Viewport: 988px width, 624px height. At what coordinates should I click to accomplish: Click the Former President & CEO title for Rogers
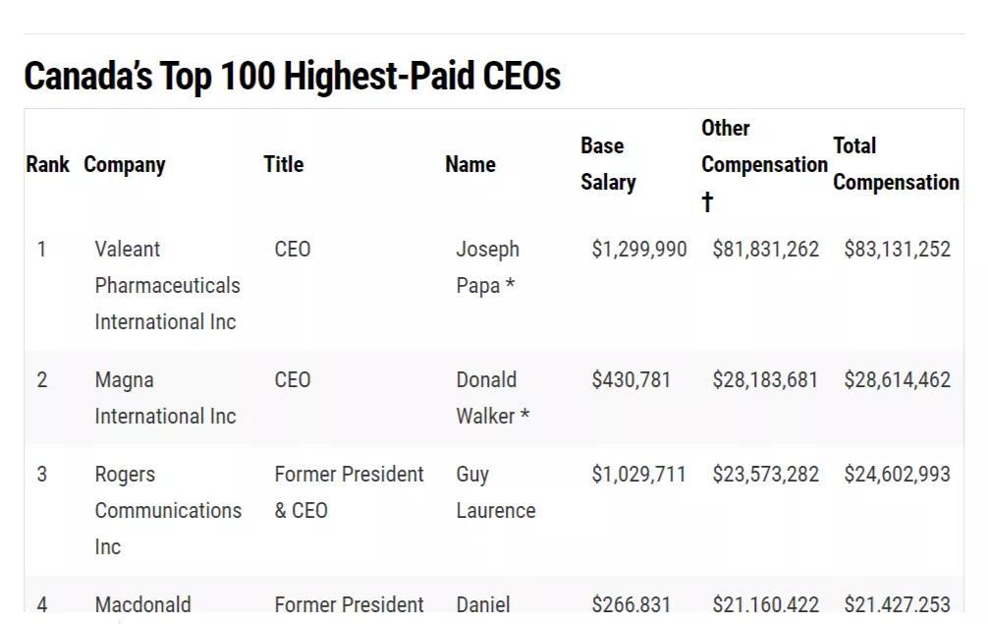click(349, 492)
